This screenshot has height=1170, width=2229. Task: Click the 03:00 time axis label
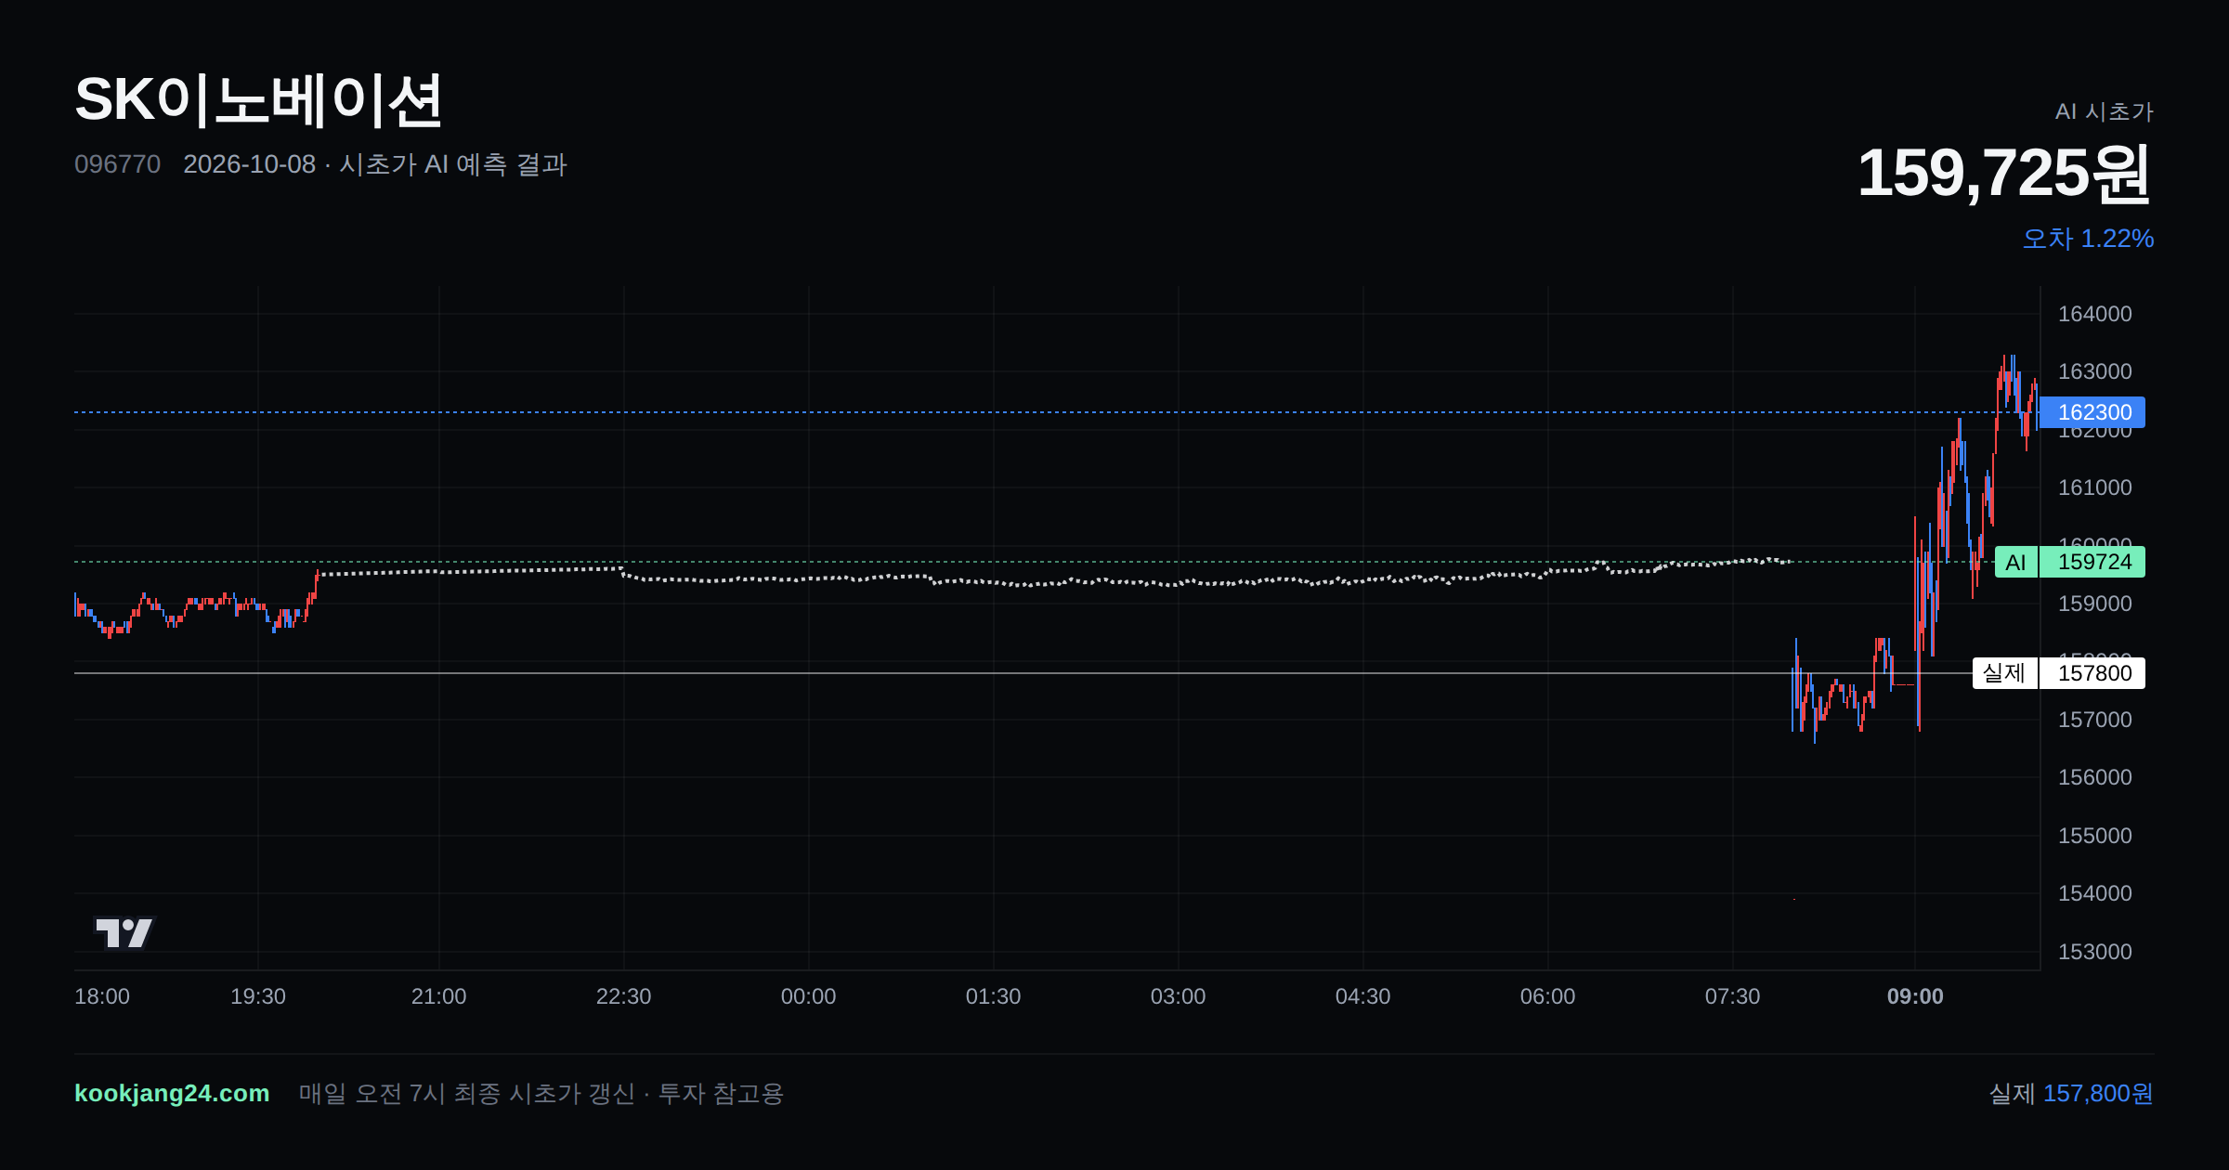point(1178,996)
